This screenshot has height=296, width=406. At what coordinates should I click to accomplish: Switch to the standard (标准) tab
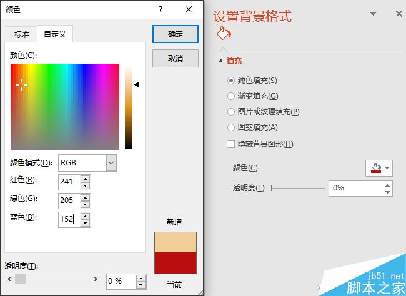pyautogui.click(x=22, y=35)
